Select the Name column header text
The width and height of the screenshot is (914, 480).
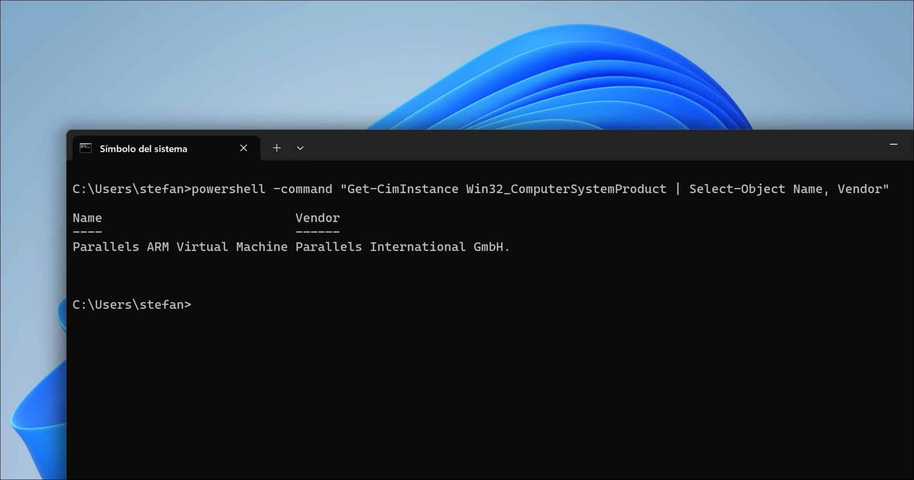(87, 218)
